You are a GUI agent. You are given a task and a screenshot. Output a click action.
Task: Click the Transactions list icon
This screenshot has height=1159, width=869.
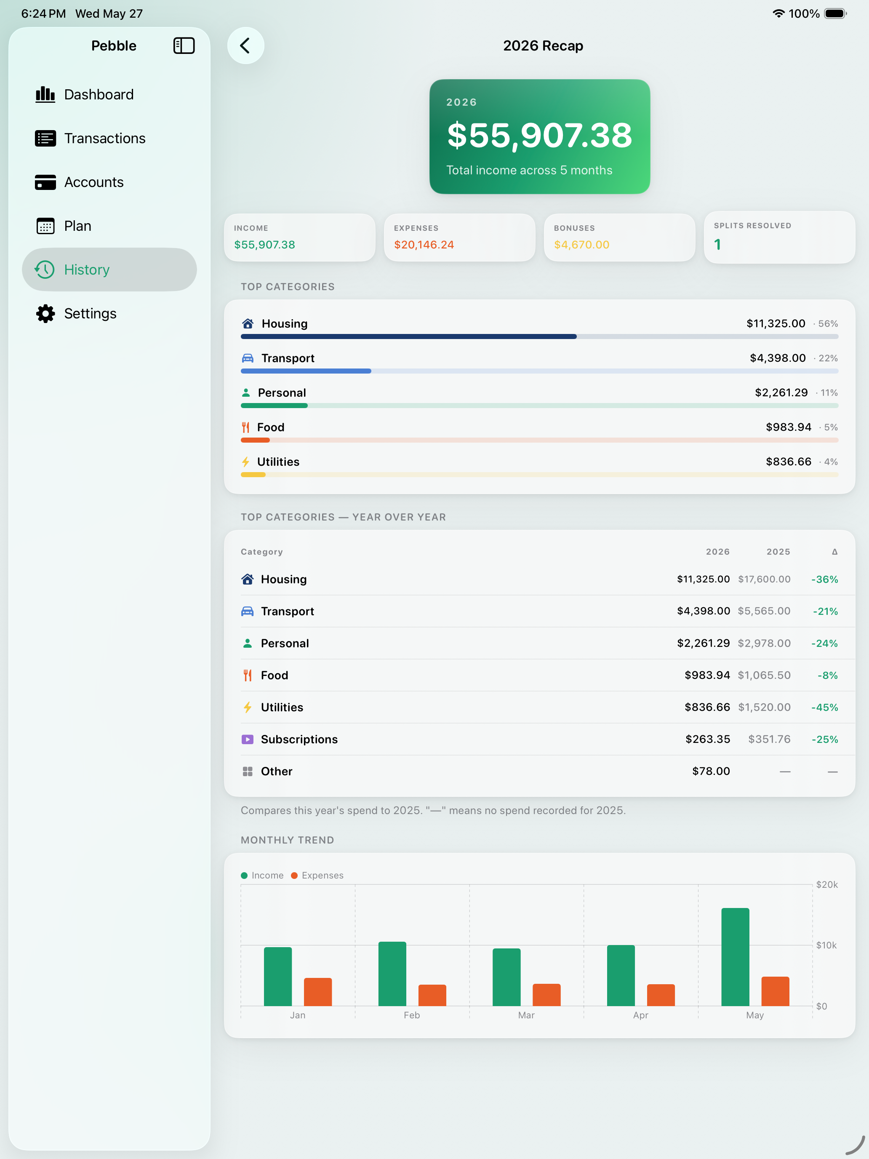(45, 138)
